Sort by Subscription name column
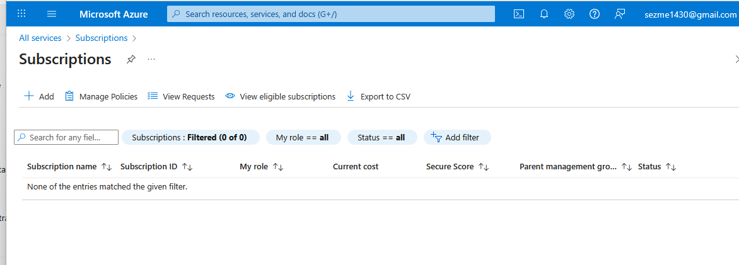 click(x=69, y=167)
